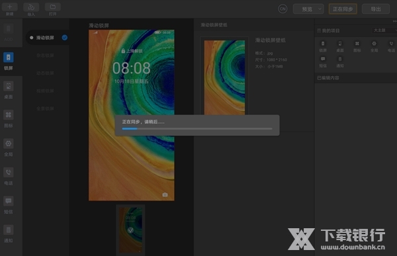The height and width of the screenshot is (256, 397).
Task: Open the 预览 preview dropdown
Action: pyautogui.click(x=308, y=9)
